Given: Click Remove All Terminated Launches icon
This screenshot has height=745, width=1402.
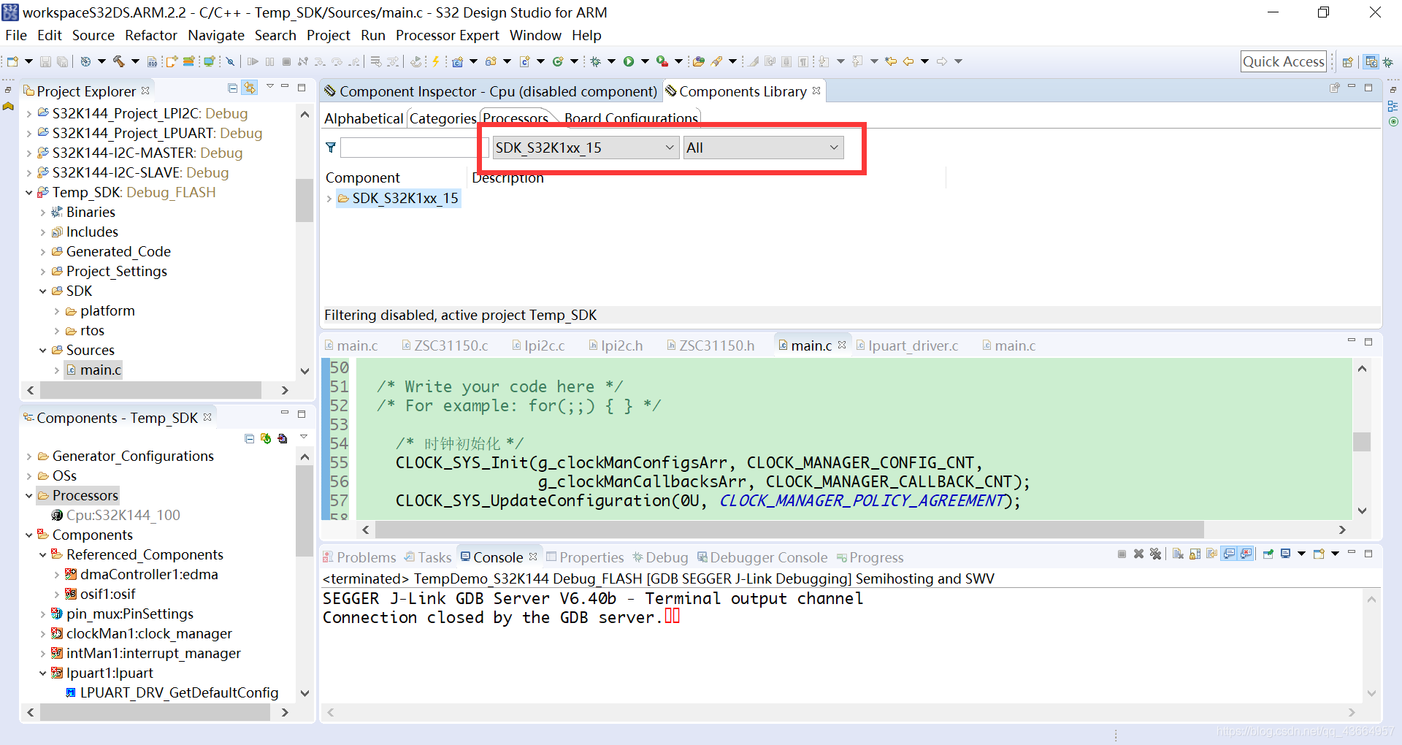Looking at the screenshot, I should pos(1155,554).
